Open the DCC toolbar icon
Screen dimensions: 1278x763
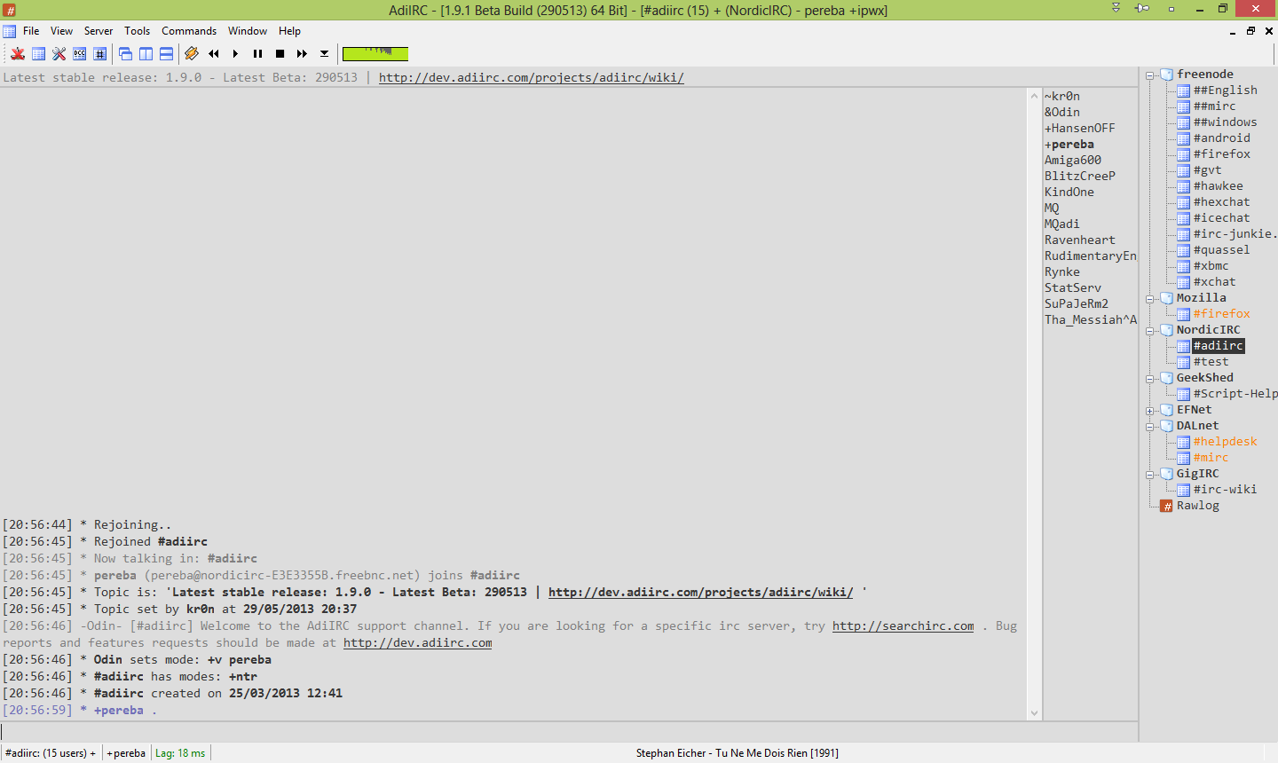[80, 53]
